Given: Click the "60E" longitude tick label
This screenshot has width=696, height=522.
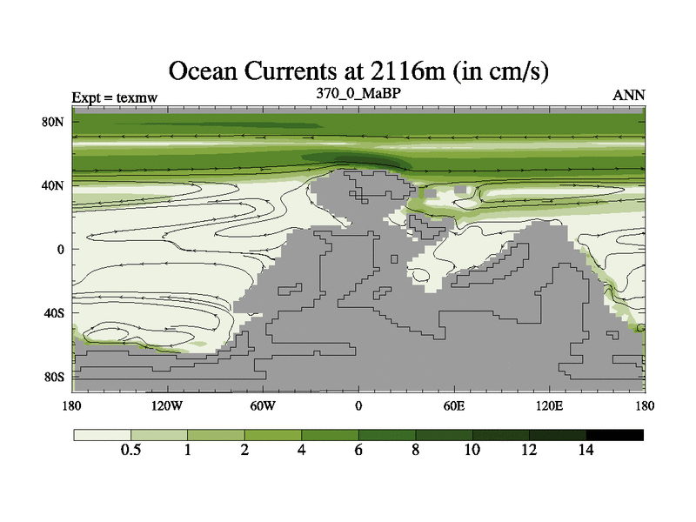Looking at the screenshot, I should click(453, 406).
